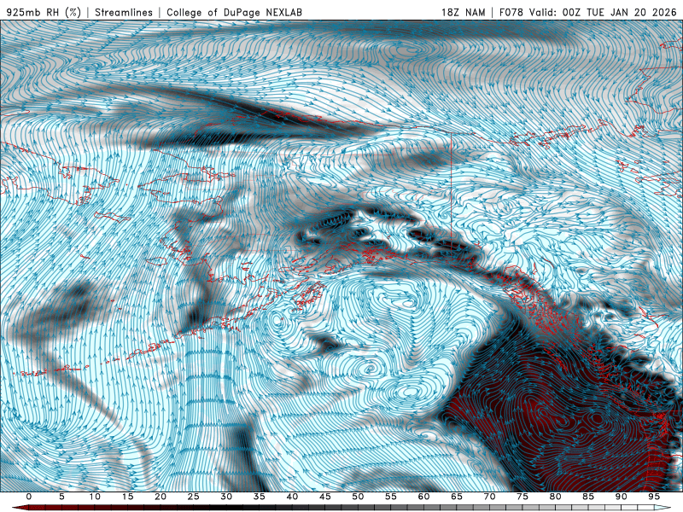The width and height of the screenshot is (683, 512).
Task: Click the 0 value on the RH colorbar
Action: (29, 497)
